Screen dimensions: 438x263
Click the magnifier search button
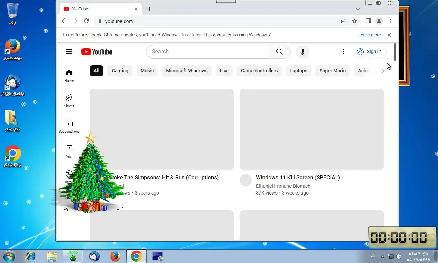pos(280,52)
